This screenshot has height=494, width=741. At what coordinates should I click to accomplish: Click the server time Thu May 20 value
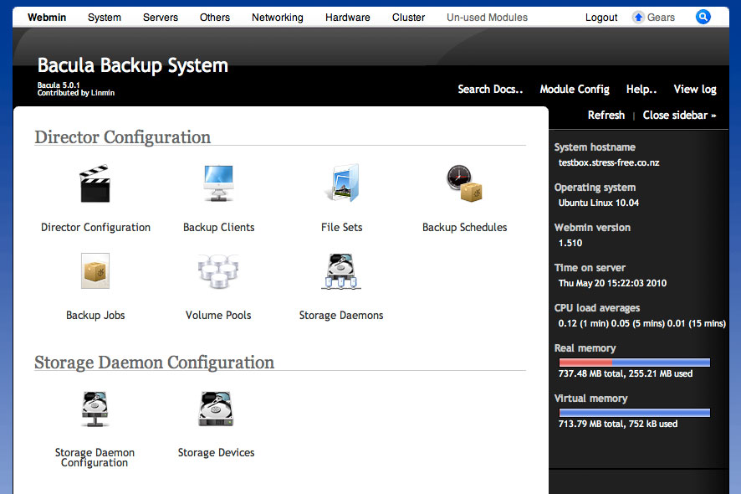[612, 283]
